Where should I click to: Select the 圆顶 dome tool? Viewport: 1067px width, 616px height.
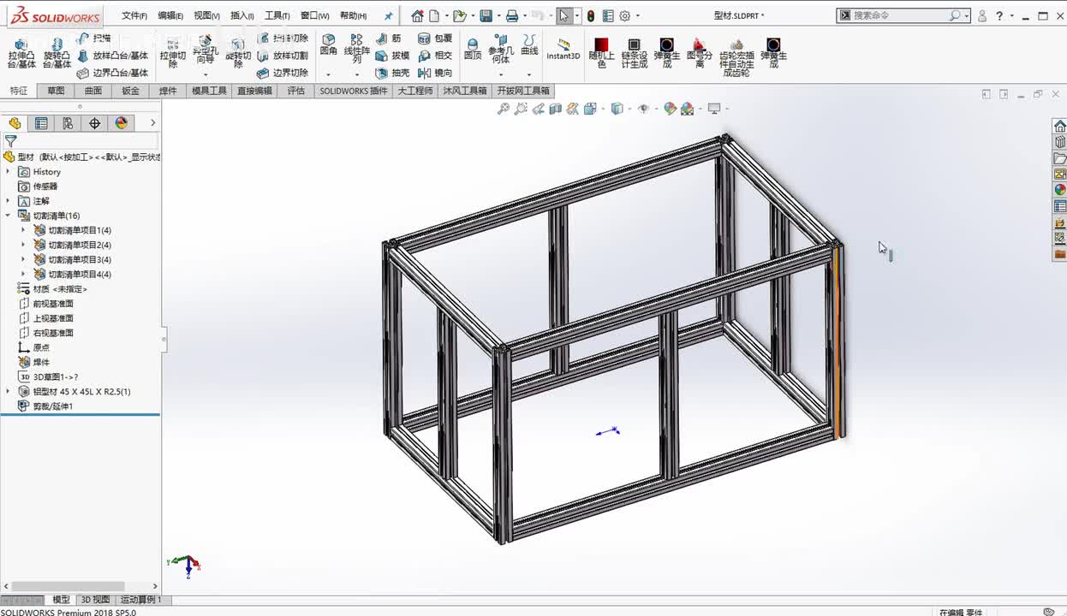473,49
